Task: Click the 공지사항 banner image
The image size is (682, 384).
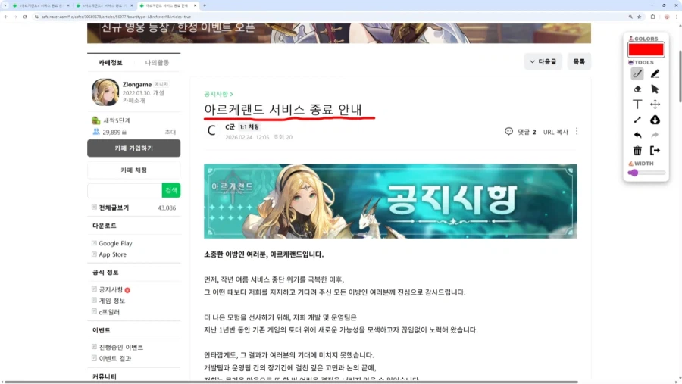Action: 390,201
